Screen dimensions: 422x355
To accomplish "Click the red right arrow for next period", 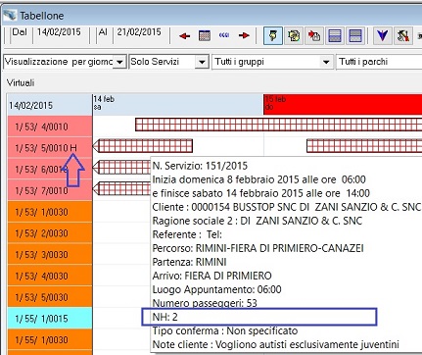I will tap(244, 35).
